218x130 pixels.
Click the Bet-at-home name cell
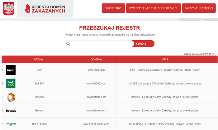coord(40,124)
